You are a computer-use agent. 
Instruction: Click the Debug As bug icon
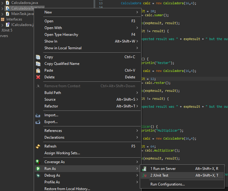38,175
